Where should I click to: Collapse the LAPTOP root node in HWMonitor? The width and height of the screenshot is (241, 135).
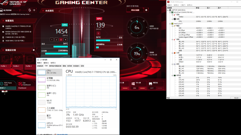168,10
